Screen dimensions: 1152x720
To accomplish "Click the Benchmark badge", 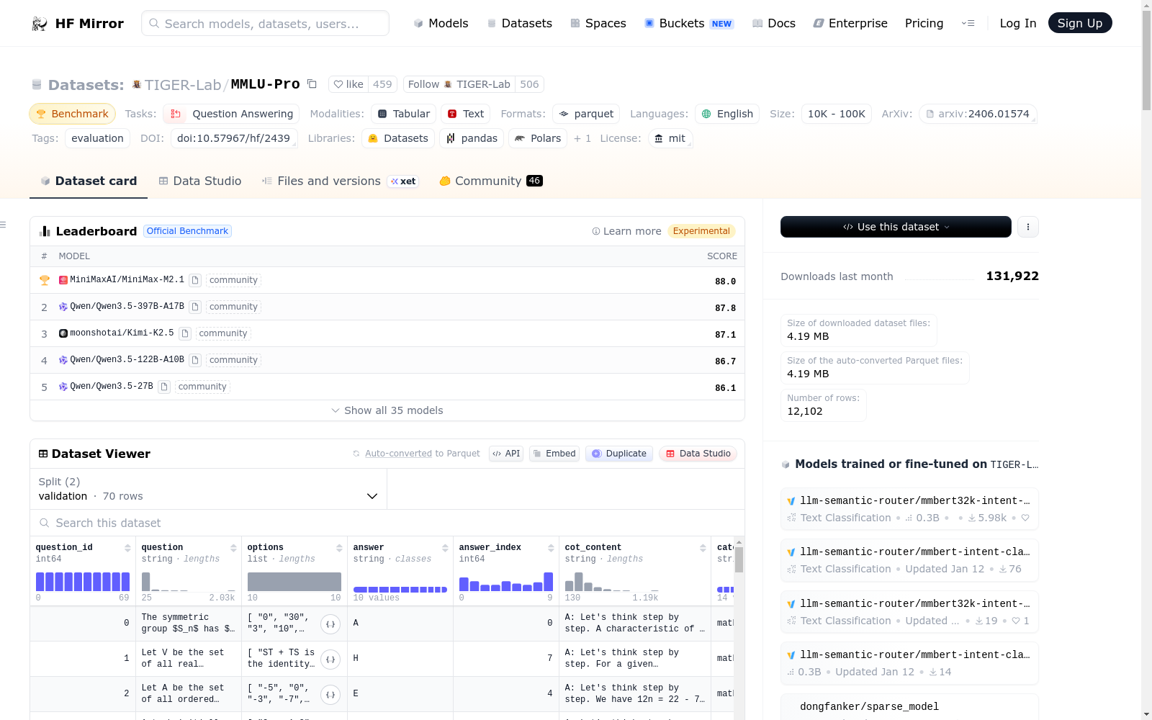I will click(73, 114).
